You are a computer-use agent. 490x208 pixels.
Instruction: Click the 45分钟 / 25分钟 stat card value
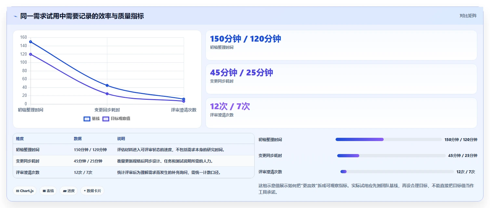tap(242, 72)
